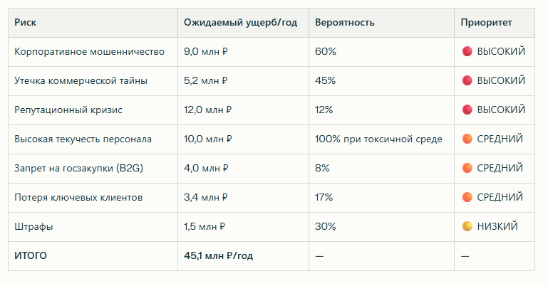Screen dimensions: 548x286
Task: Select the 100% при токсичной среде cell
Action: tap(378, 139)
